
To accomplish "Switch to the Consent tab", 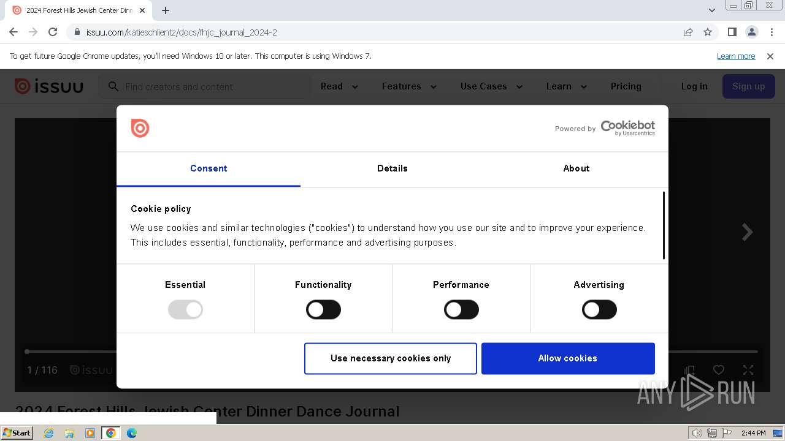I will 209,168.
